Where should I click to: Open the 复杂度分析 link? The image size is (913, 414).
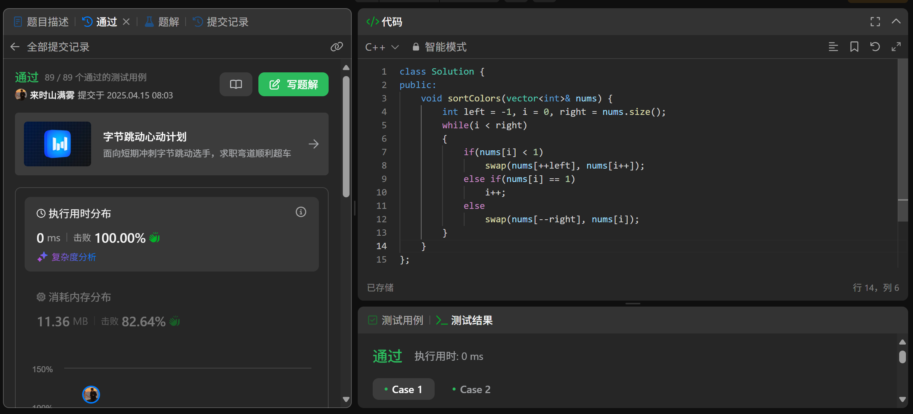[74, 257]
